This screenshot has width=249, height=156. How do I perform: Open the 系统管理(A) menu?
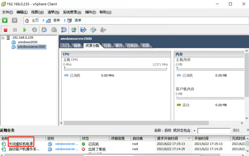pyautogui.click(x=72, y=12)
